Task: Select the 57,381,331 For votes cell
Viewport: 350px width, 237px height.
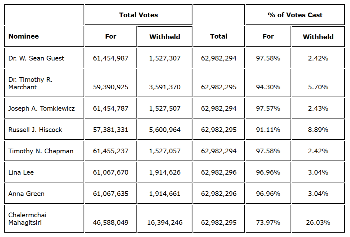Action: click(110, 130)
